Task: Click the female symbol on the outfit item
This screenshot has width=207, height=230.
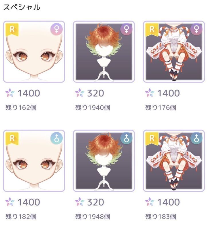Action: pos(196,29)
